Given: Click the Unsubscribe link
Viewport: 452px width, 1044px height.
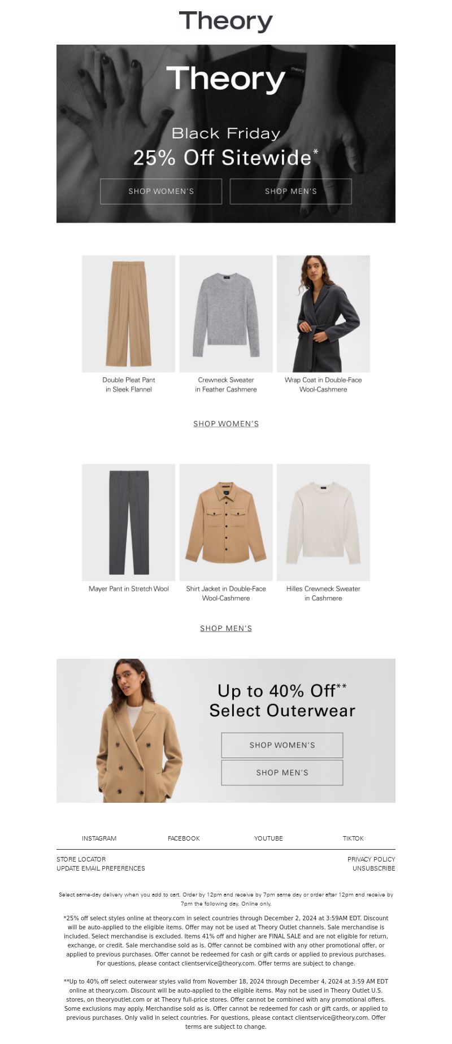Looking at the screenshot, I should (374, 868).
